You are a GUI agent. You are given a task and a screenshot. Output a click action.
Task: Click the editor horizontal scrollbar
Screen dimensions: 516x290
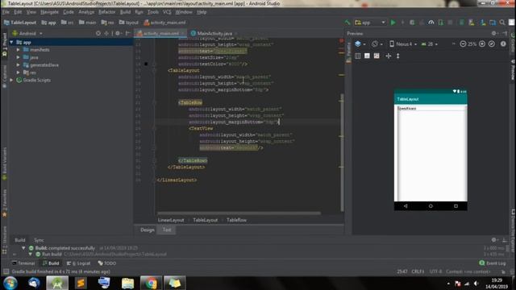(239, 213)
